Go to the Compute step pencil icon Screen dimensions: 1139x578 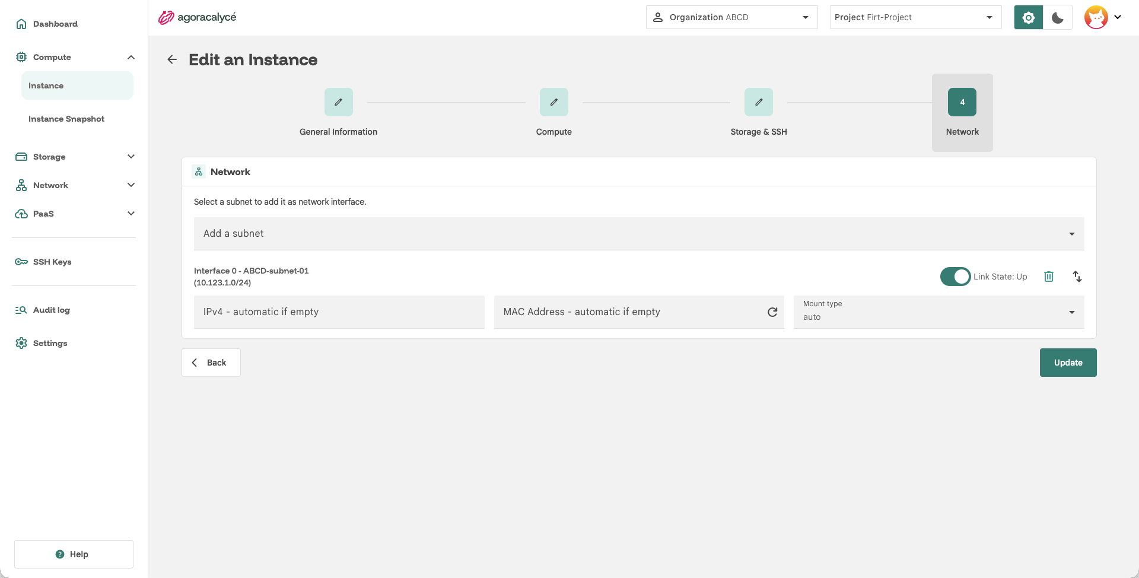click(x=554, y=102)
